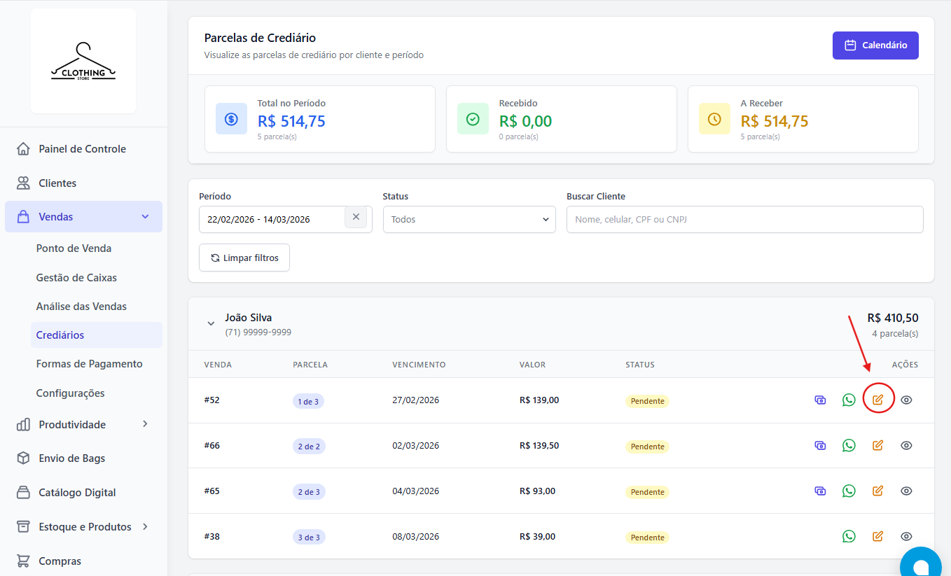Image resolution: width=951 pixels, height=576 pixels.
Task: Open the chat bubble widget
Action: click(920, 564)
